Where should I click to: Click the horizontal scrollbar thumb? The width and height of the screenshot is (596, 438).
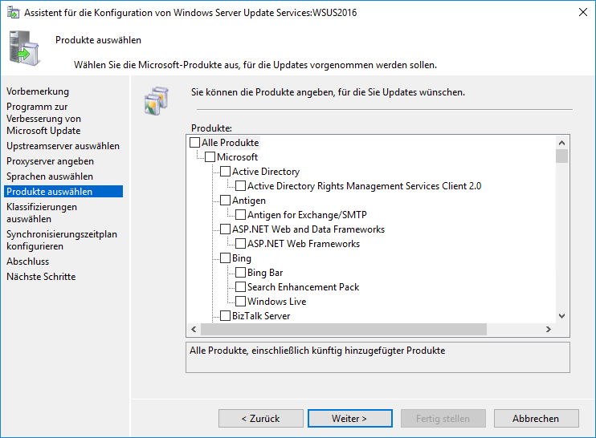[344, 329]
